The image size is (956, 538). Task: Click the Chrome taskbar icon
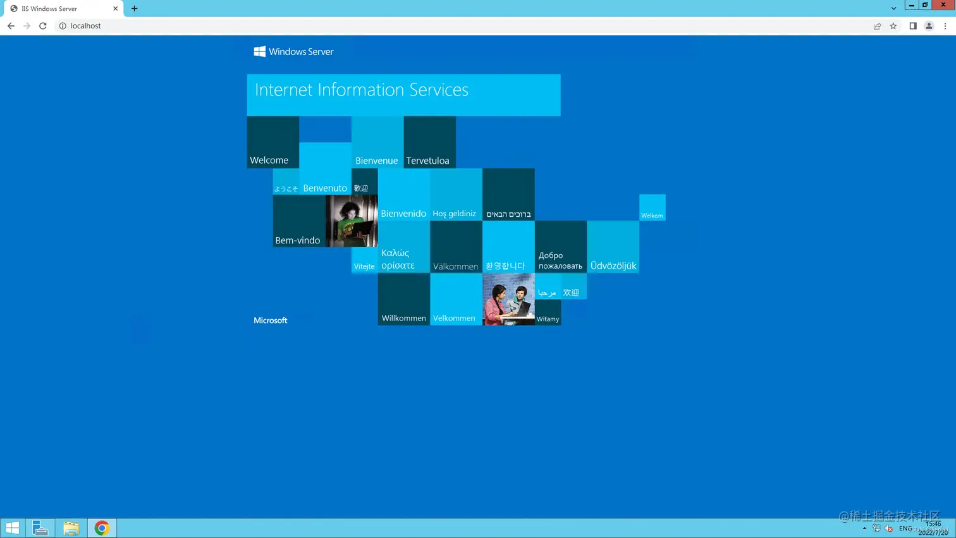(102, 529)
